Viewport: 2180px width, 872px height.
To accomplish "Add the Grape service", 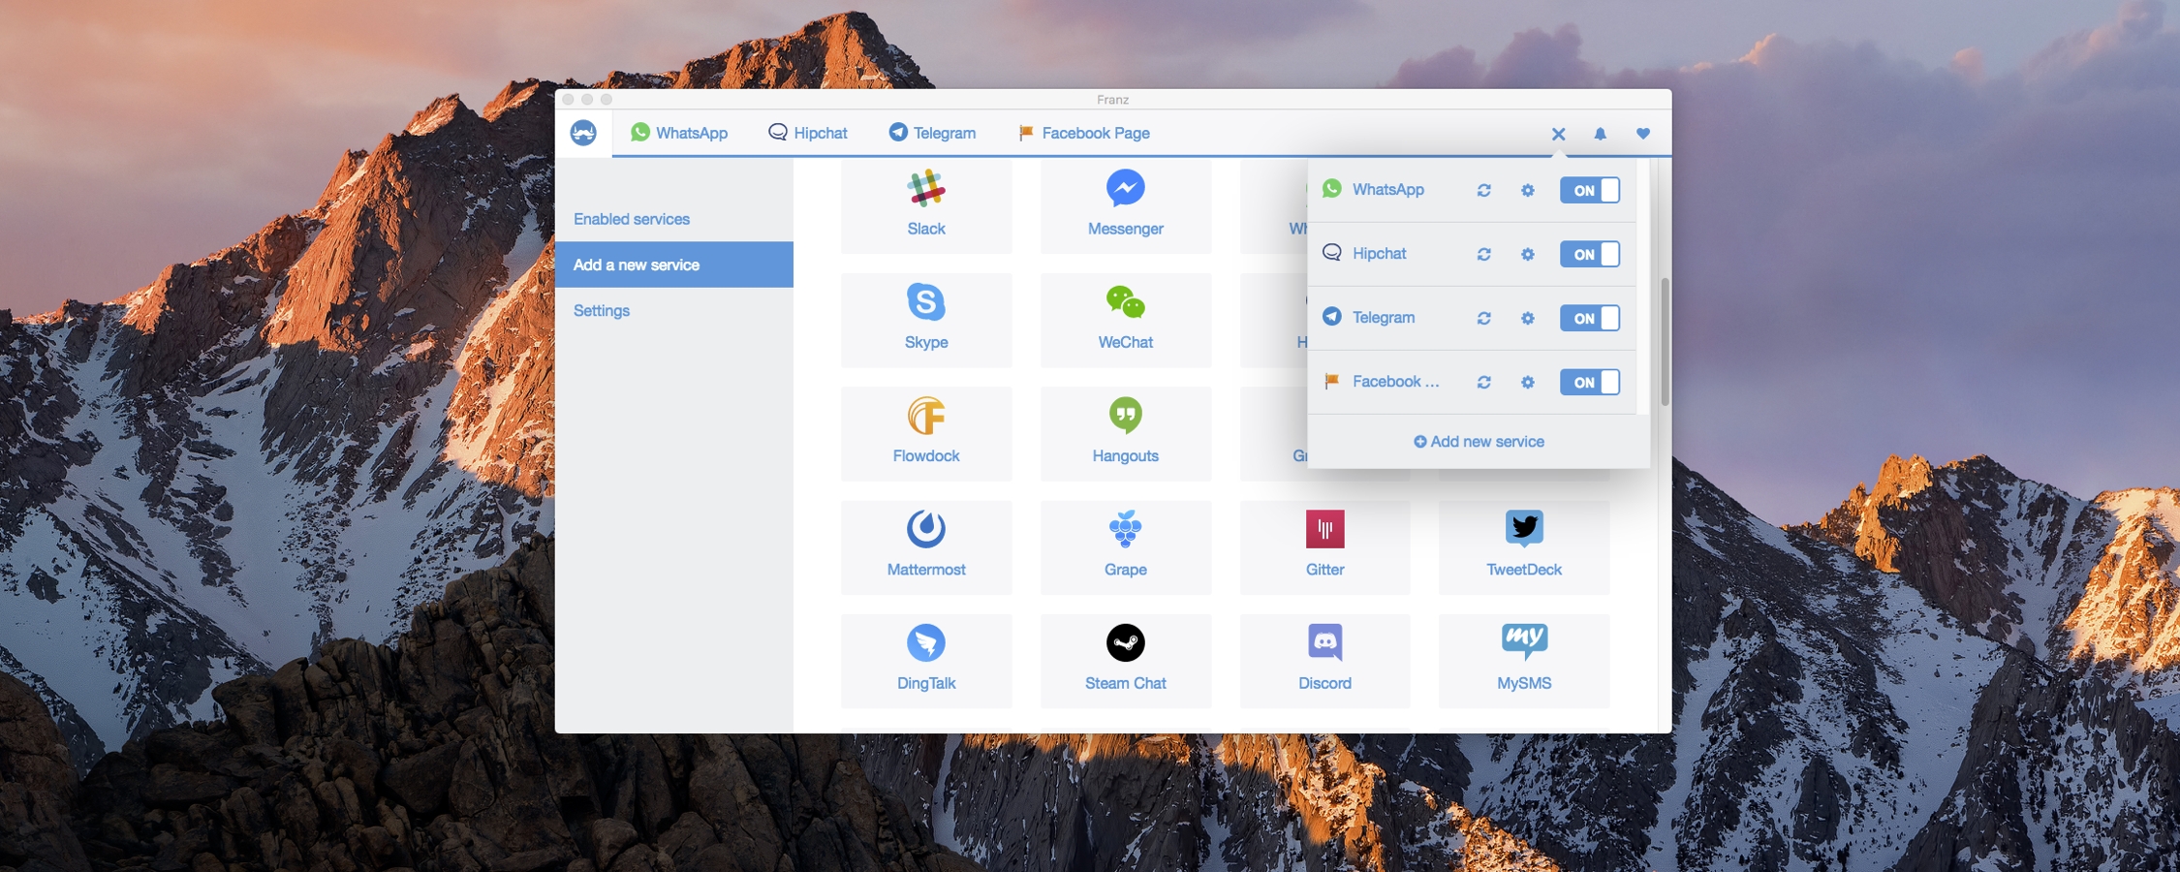I will pos(1125,547).
